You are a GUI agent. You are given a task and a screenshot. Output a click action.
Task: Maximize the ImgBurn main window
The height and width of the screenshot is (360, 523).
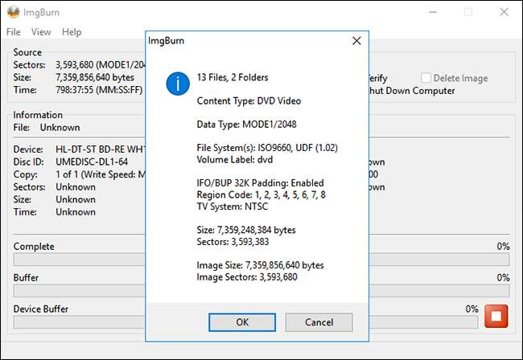coord(467,12)
